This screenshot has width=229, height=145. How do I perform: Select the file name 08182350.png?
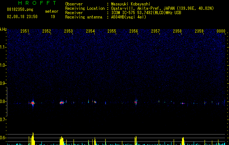[20, 9]
